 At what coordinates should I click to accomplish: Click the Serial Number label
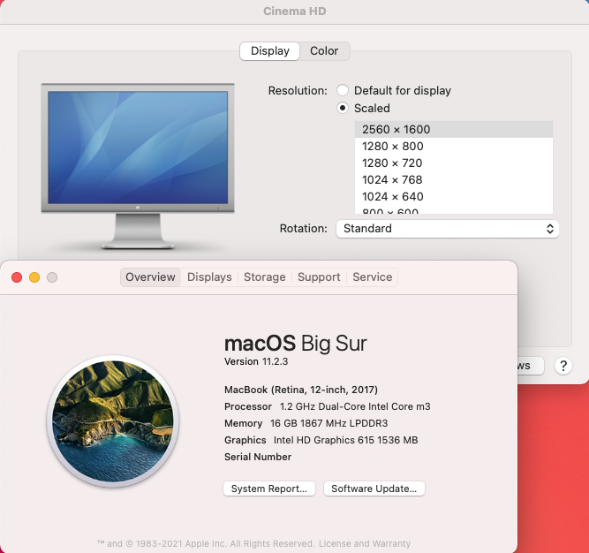point(258,457)
